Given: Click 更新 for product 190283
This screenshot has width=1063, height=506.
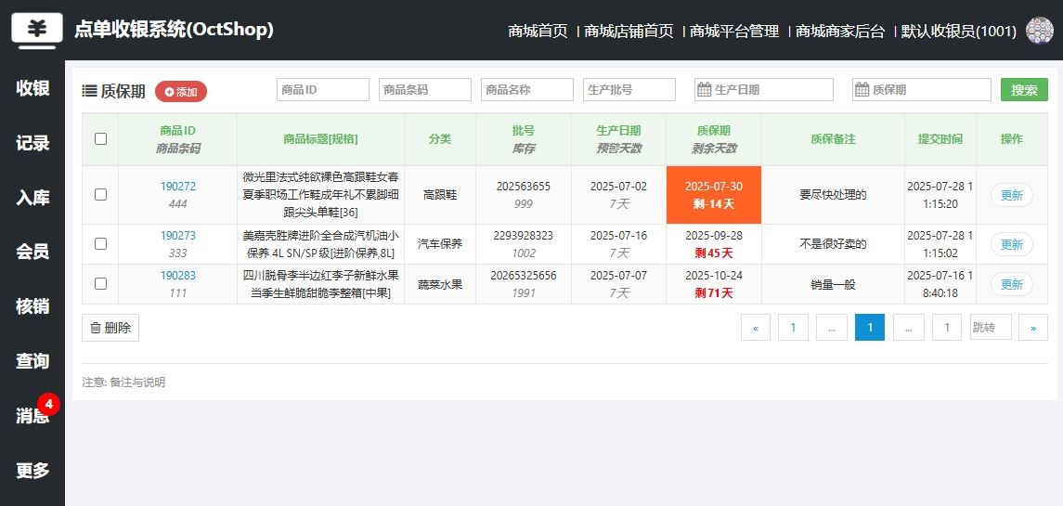Looking at the screenshot, I should pos(1012,284).
